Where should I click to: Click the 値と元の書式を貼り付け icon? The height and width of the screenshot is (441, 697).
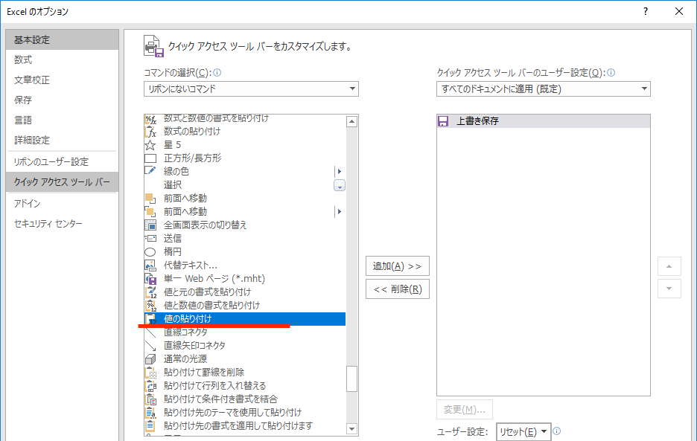coord(150,292)
